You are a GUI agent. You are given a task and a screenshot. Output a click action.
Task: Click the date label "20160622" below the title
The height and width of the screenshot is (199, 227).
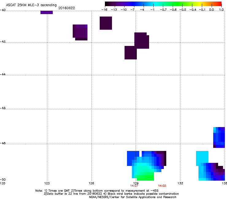click(x=67, y=8)
